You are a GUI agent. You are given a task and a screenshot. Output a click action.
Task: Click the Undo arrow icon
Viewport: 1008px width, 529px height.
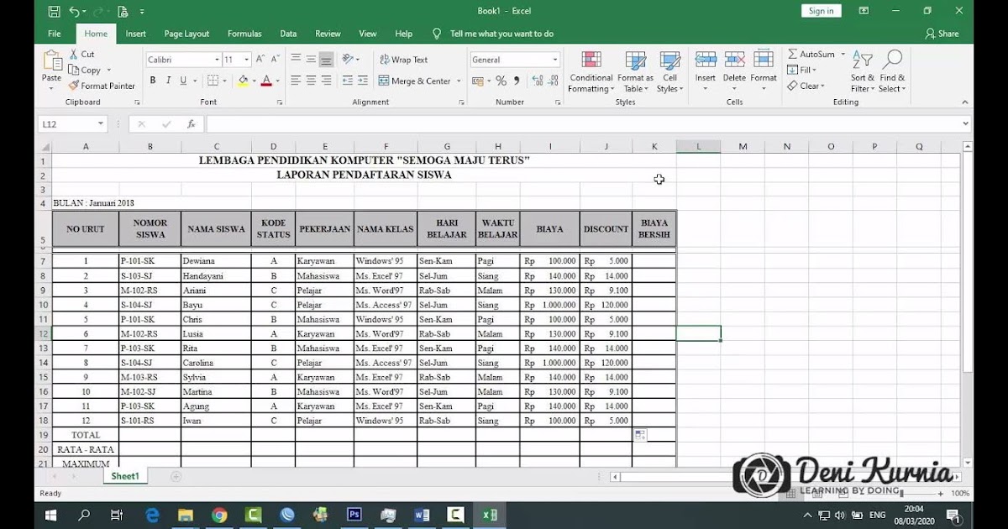click(75, 12)
